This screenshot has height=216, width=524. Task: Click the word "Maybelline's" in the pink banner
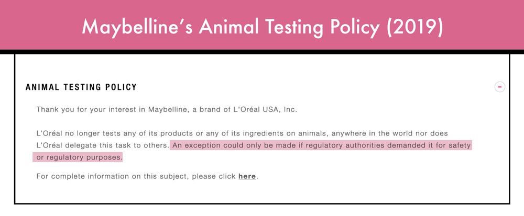coord(137,27)
